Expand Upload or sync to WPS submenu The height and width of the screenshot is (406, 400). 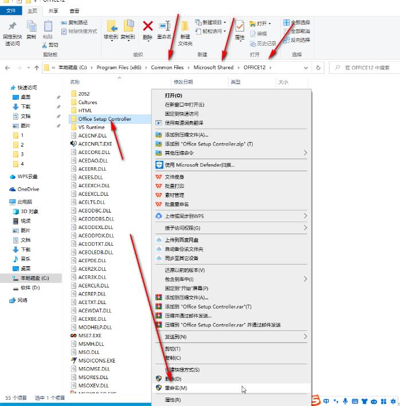coord(305,216)
